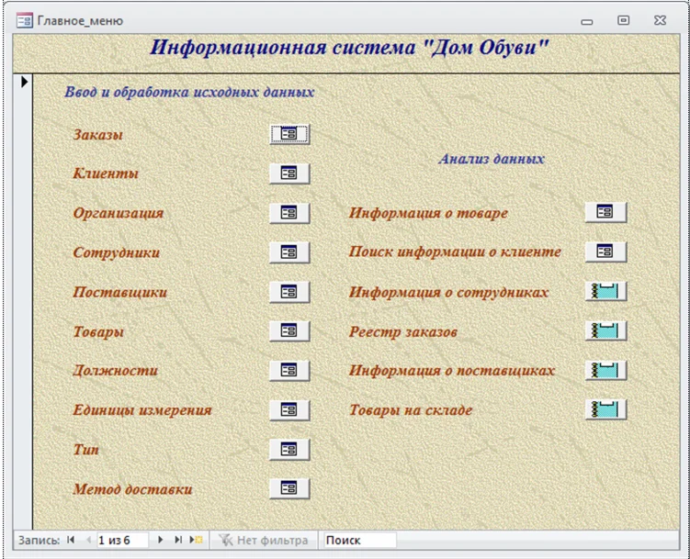This screenshot has height=559, width=690.
Task: Open the Метод доставки form button
Action: point(289,489)
